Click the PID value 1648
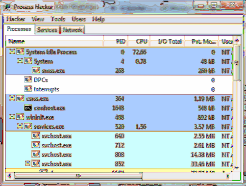Viewport: 246px width, 186px height. point(118,108)
